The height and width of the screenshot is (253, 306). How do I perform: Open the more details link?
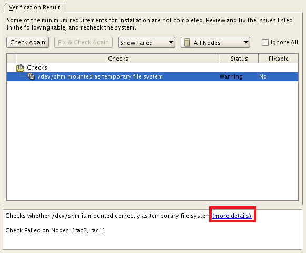(x=232, y=216)
